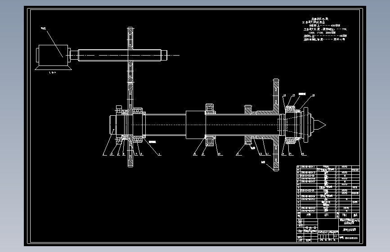Select the motor housing block in the drawing
Image resolution: width=390 pixels, height=252 pixels.
pyautogui.click(x=53, y=55)
